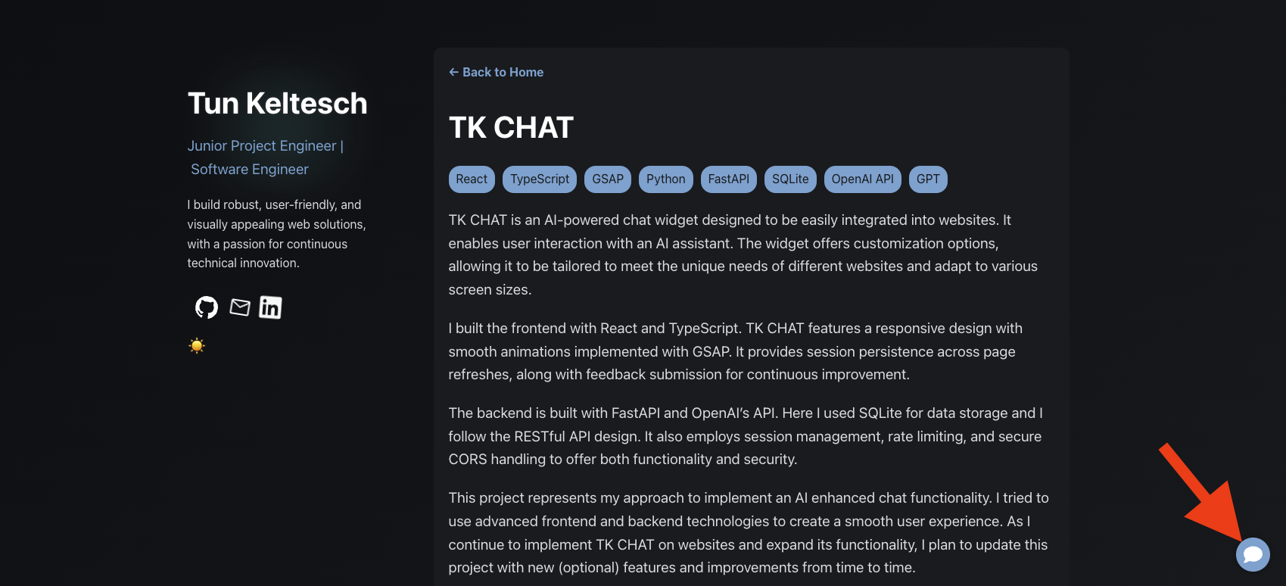Image resolution: width=1286 pixels, height=586 pixels.
Task: Click the GPT tag pill
Action: pyautogui.click(x=928, y=179)
